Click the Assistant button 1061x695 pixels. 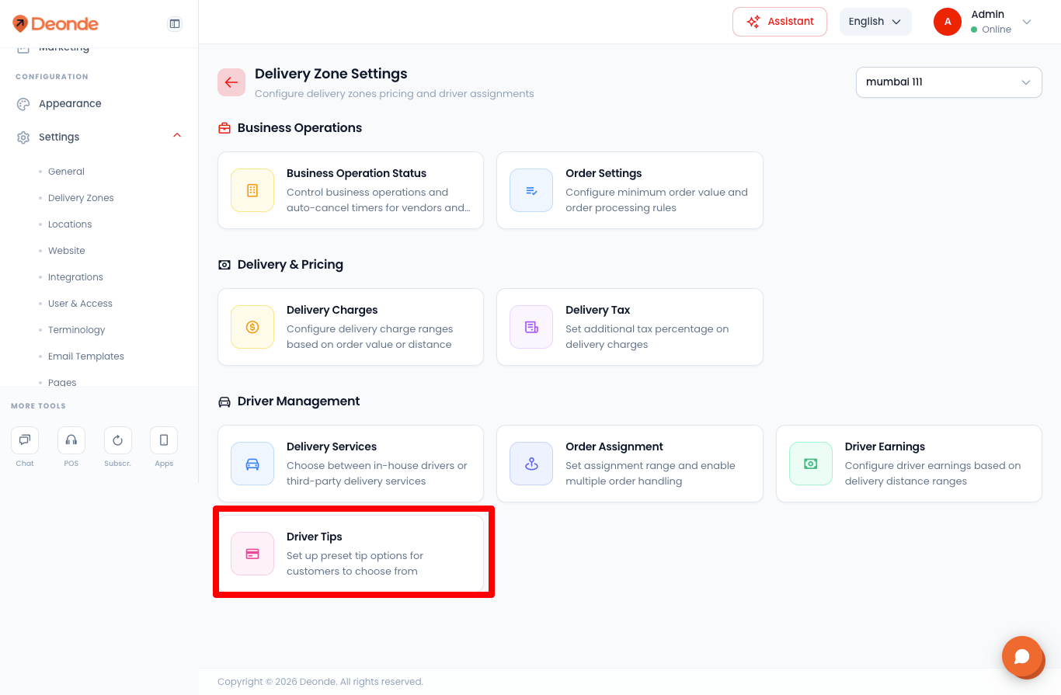(x=780, y=22)
